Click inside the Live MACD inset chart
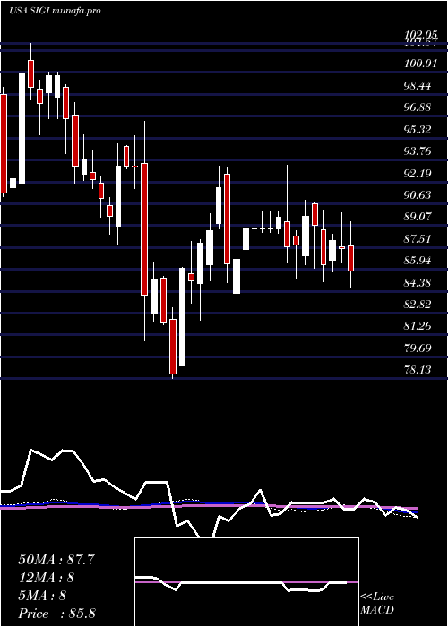 tap(246, 582)
